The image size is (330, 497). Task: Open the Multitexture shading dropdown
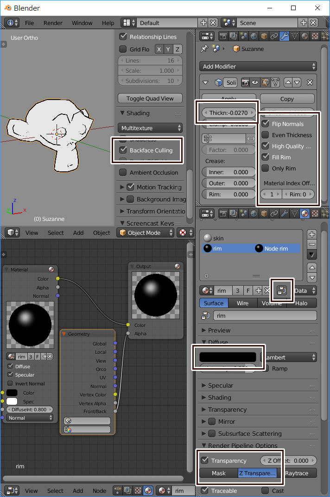click(x=150, y=128)
